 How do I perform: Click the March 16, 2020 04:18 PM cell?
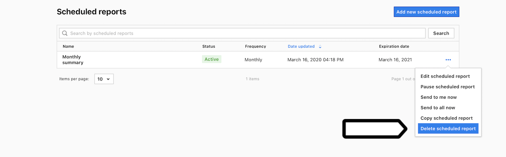tap(316, 60)
